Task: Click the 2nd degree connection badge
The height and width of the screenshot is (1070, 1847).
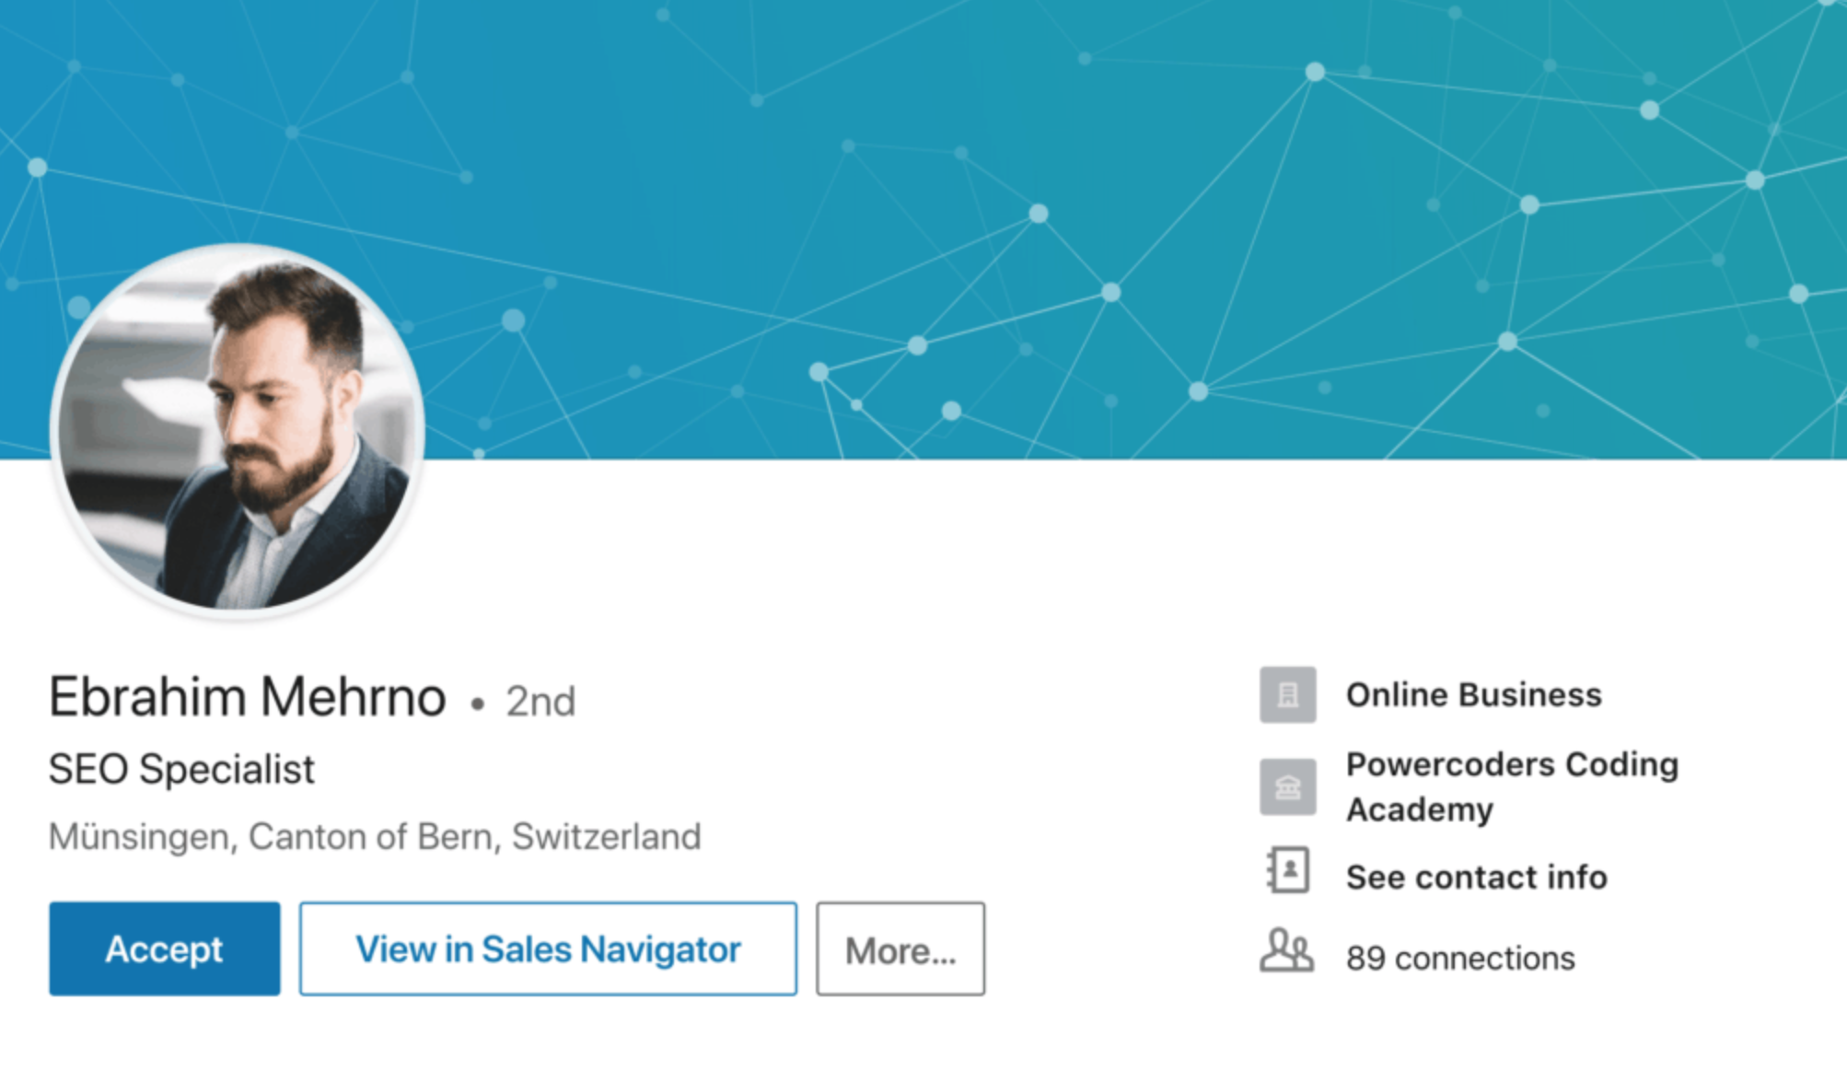Action: 538,700
